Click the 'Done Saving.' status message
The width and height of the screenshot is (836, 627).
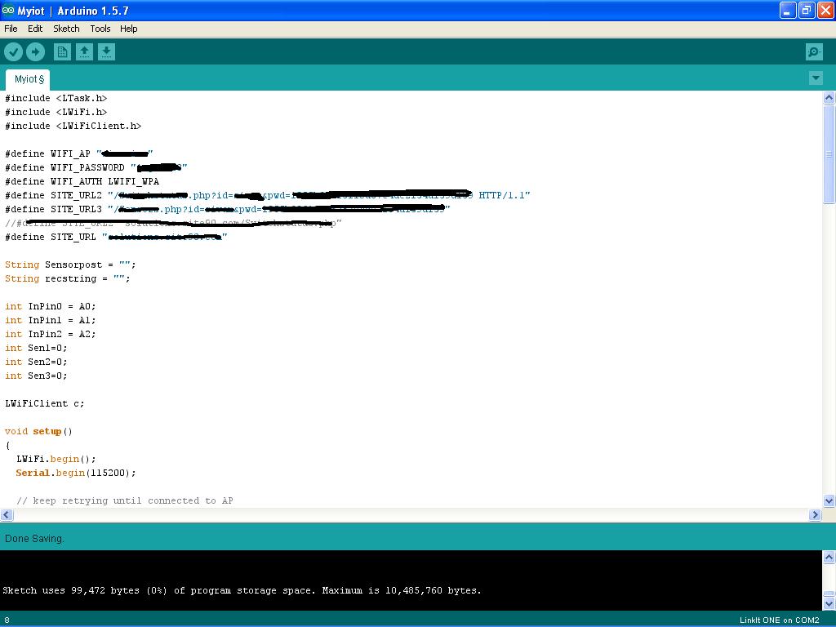34,539
